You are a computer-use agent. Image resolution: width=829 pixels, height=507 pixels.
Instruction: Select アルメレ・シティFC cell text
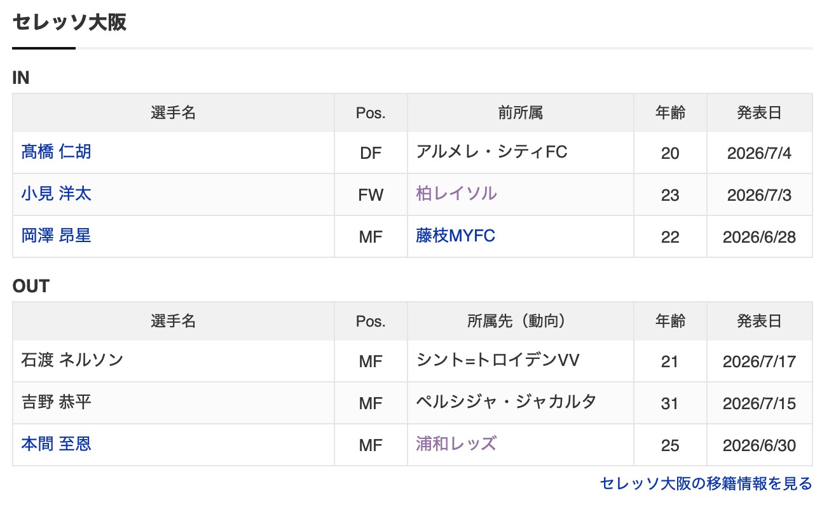click(x=491, y=152)
